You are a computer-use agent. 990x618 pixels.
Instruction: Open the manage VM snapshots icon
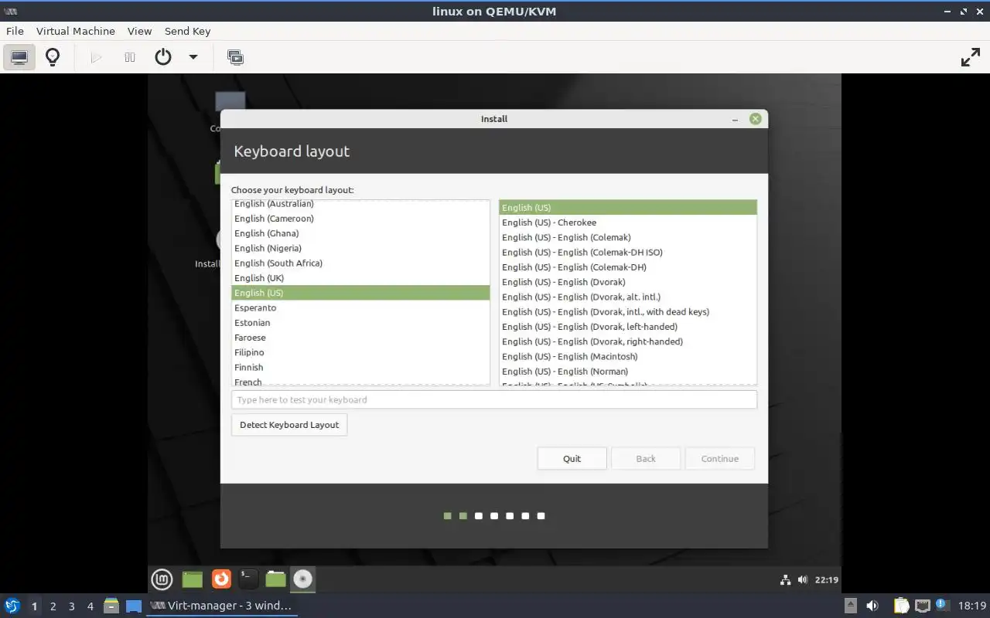tap(235, 57)
